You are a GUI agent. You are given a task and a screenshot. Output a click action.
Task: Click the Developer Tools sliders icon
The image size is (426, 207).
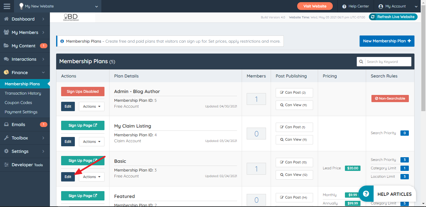6,165
